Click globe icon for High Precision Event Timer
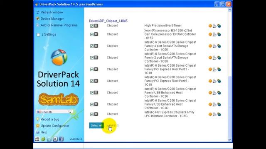The image size is (266, 149). click(219, 26)
